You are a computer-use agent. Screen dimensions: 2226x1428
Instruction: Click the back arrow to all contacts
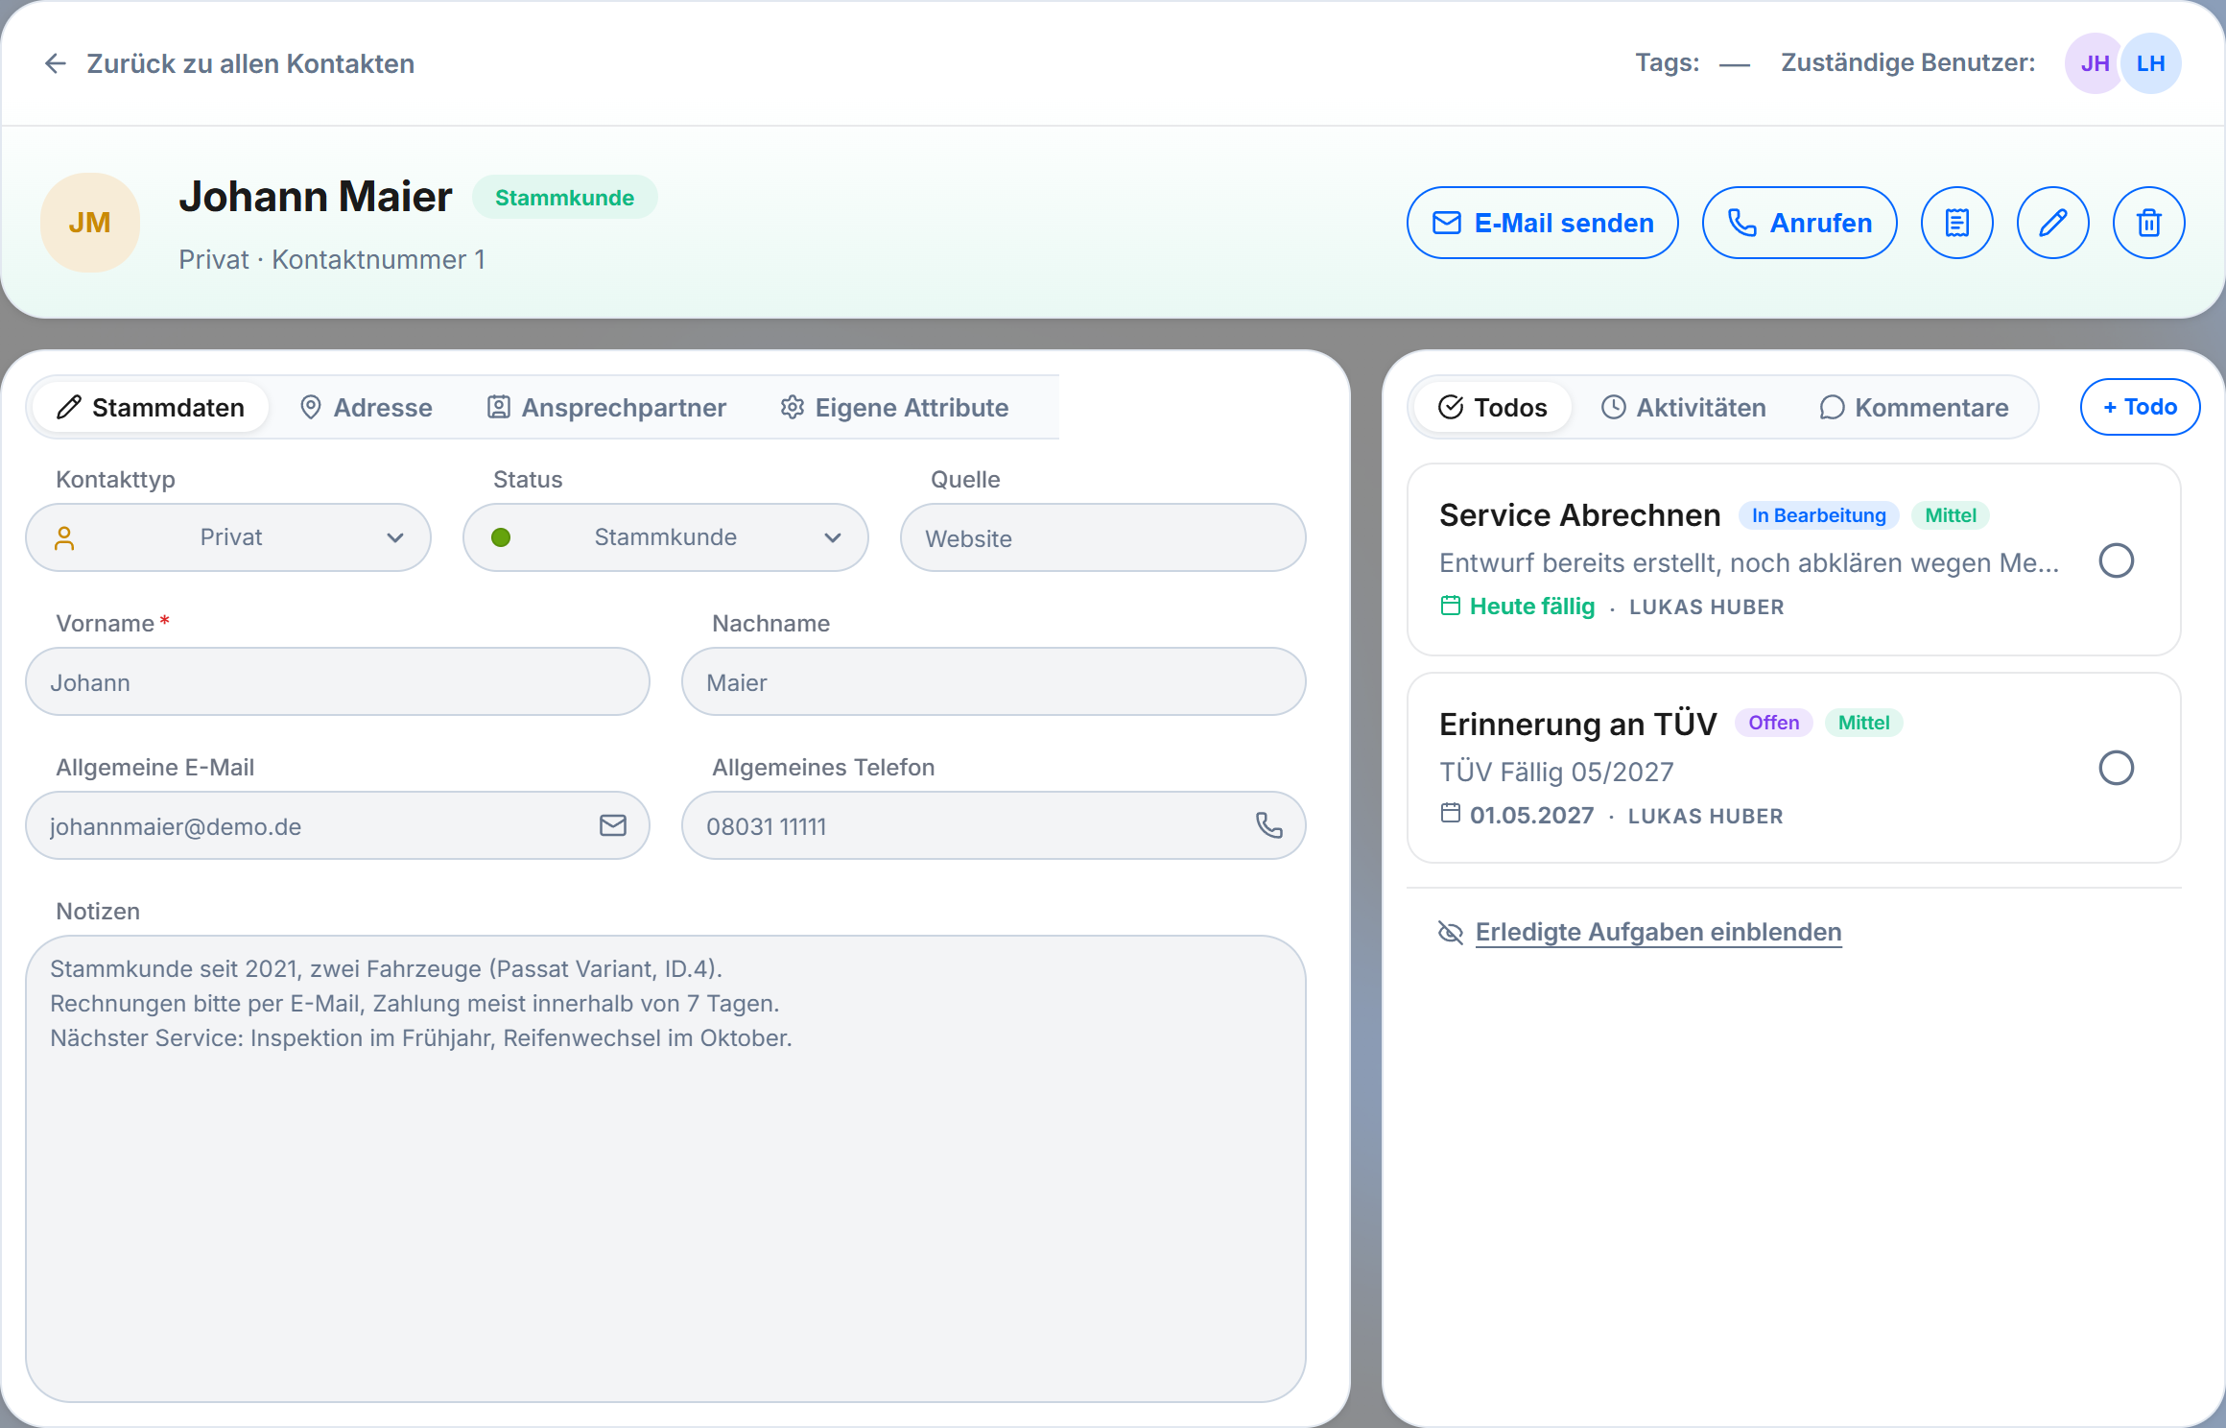point(56,63)
